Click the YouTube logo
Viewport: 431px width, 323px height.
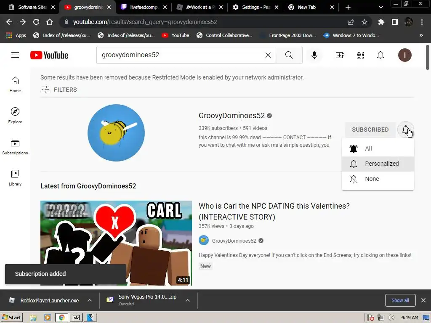[x=49, y=55]
